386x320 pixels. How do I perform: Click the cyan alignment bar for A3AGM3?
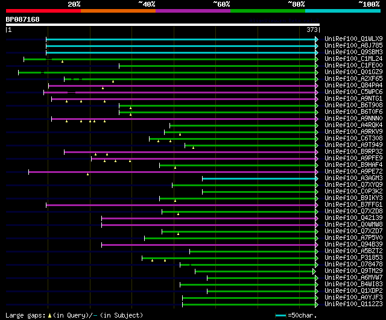pos(259,179)
